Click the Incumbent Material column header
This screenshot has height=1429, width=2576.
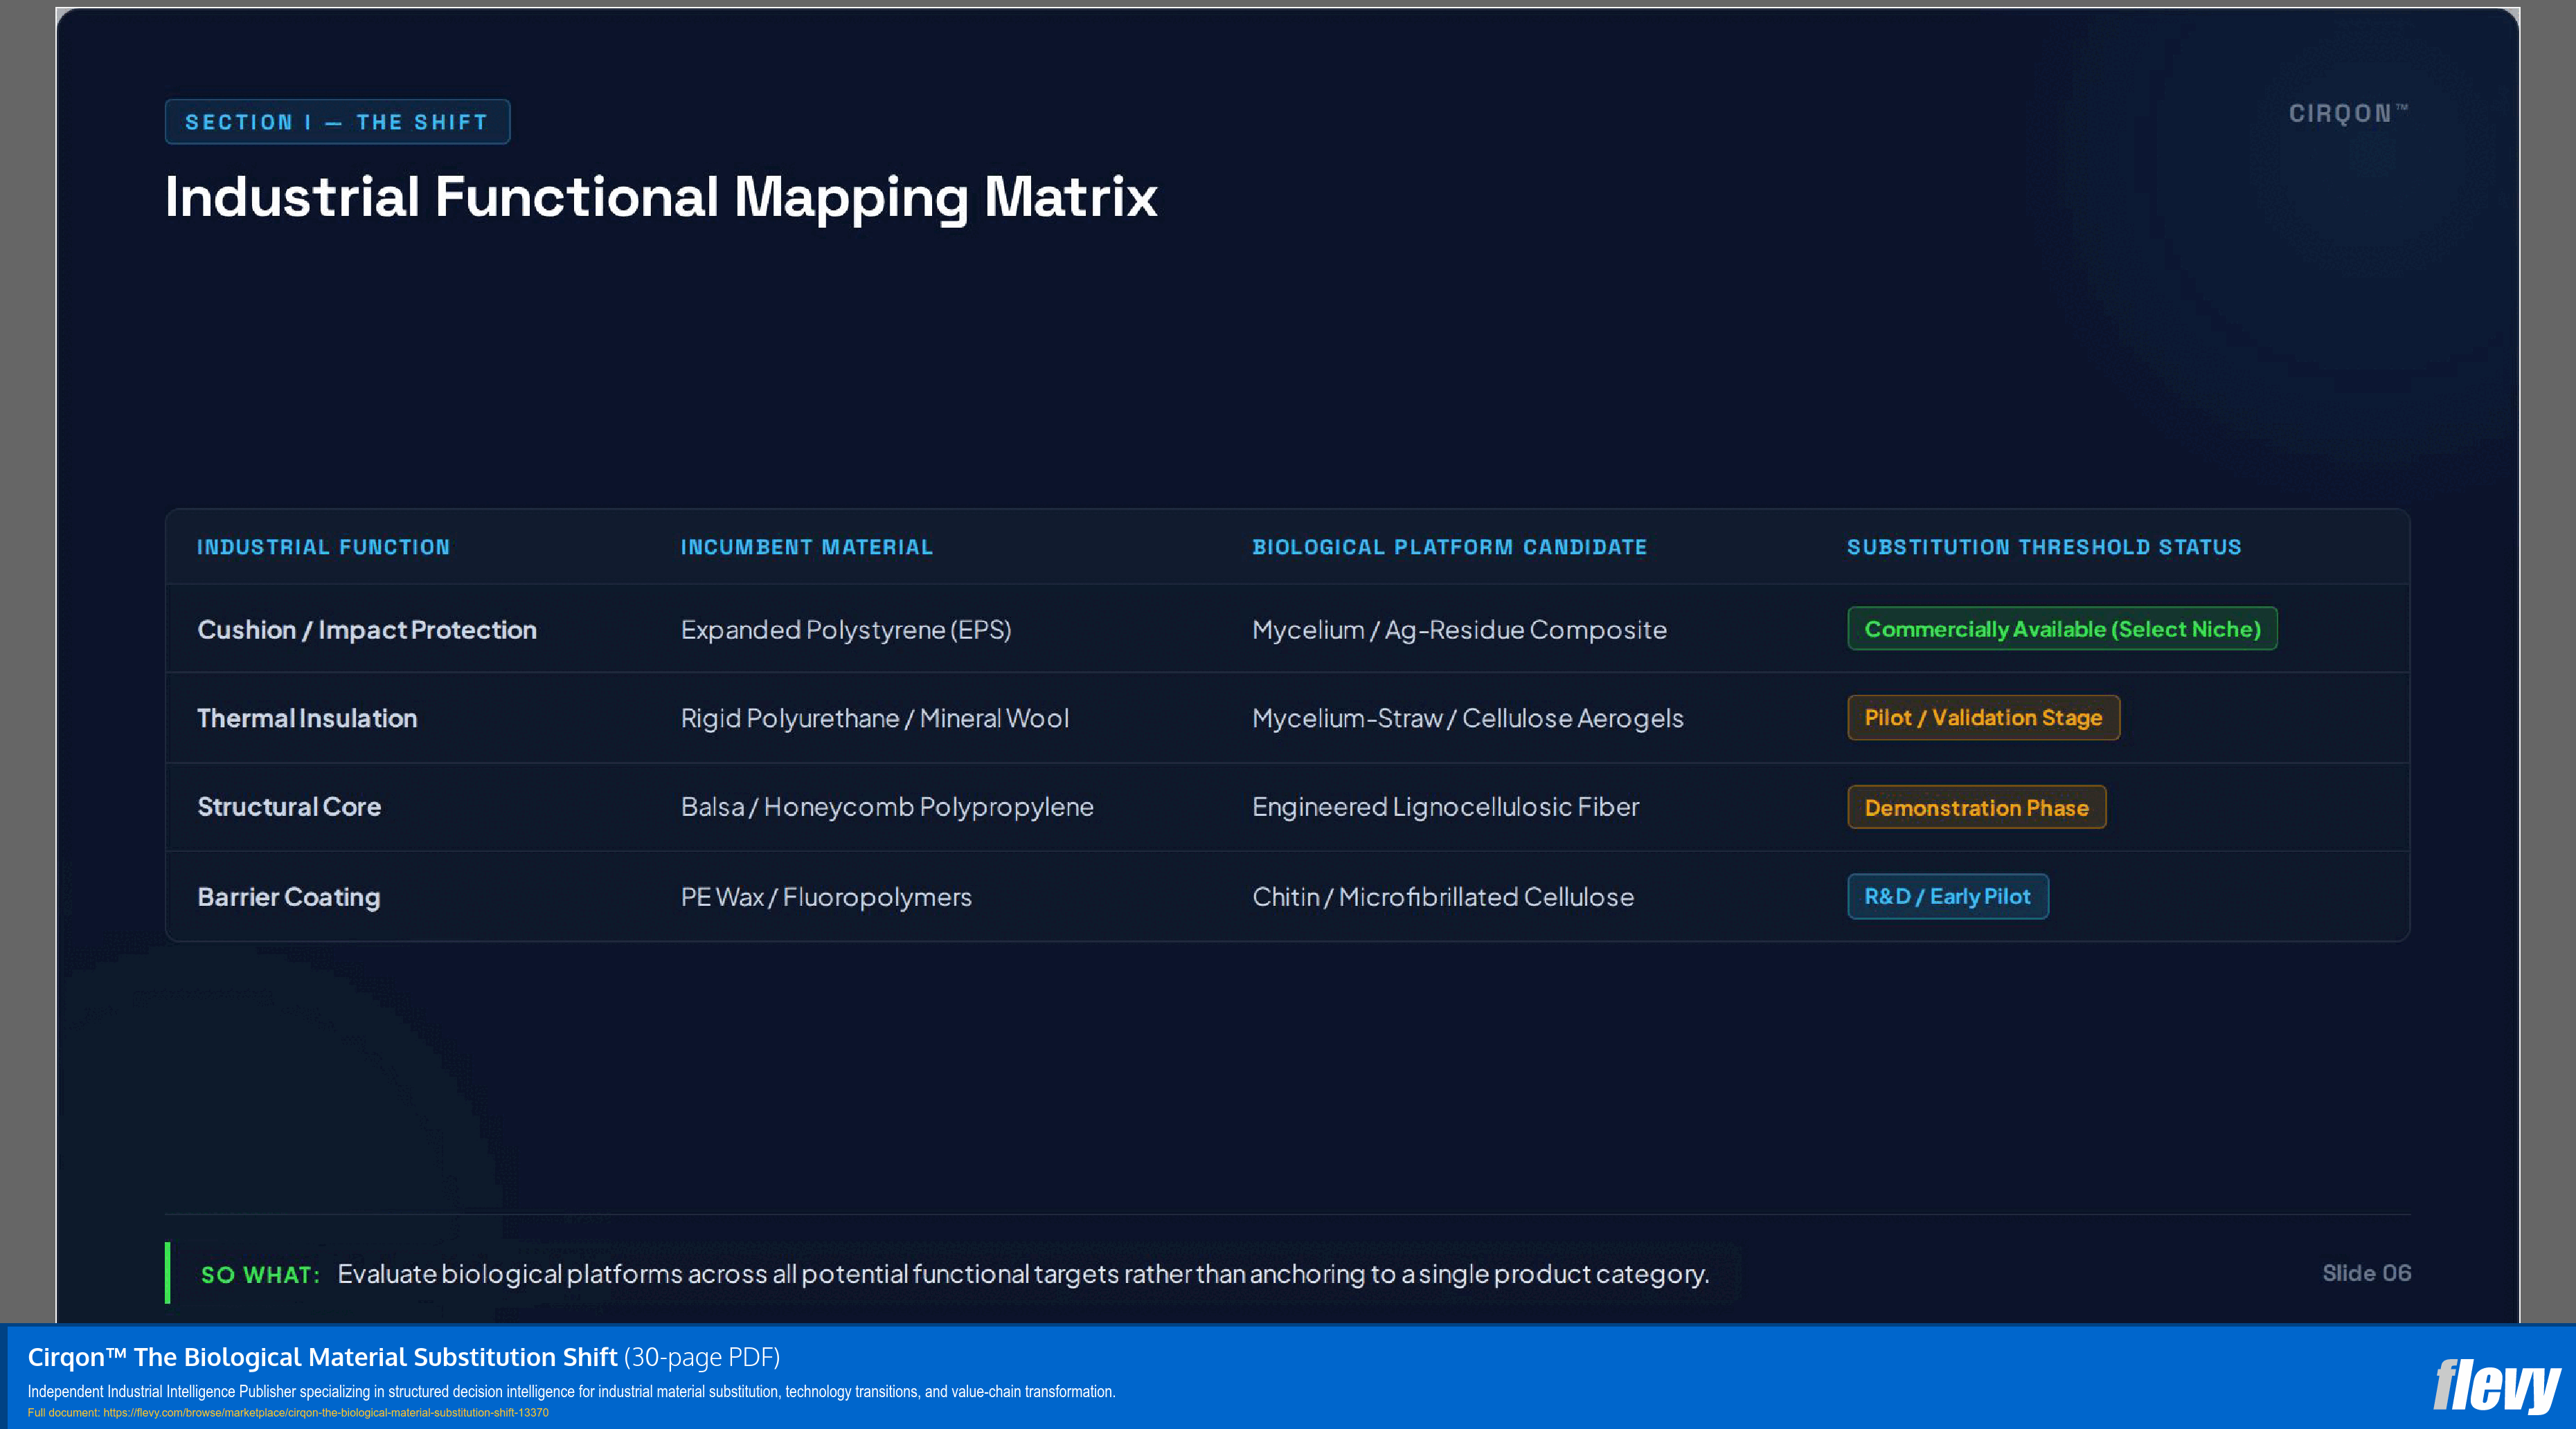[x=806, y=547]
